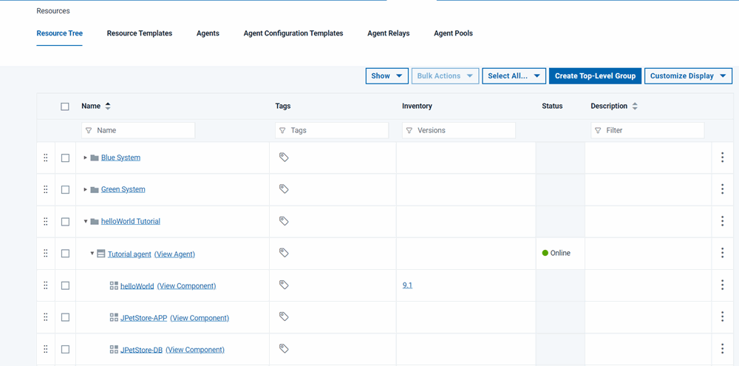Image resolution: width=739 pixels, height=366 pixels.
Task: Open the Agent Pools tab
Action: tap(453, 33)
